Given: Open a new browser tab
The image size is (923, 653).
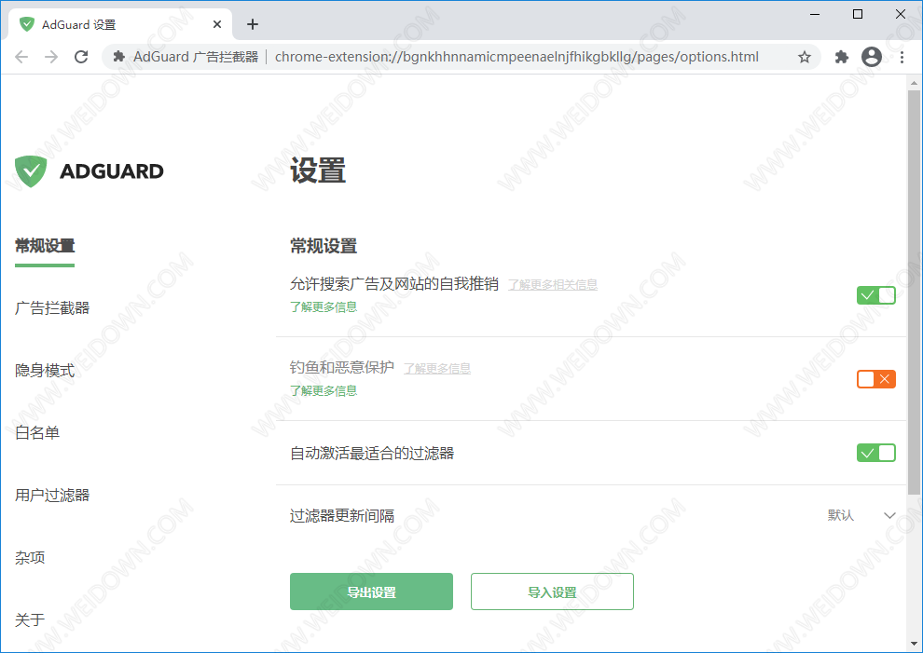Looking at the screenshot, I should (253, 24).
